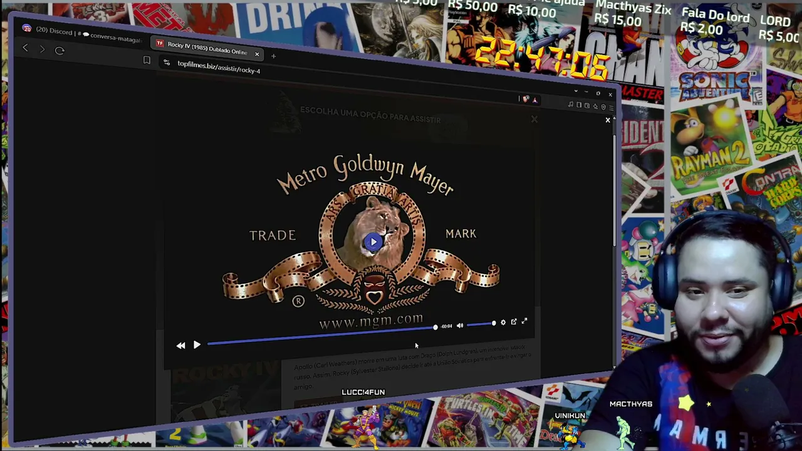Open the Brave Rewards triangle icon
The image size is (802, 451).
(x=535, y=100)
